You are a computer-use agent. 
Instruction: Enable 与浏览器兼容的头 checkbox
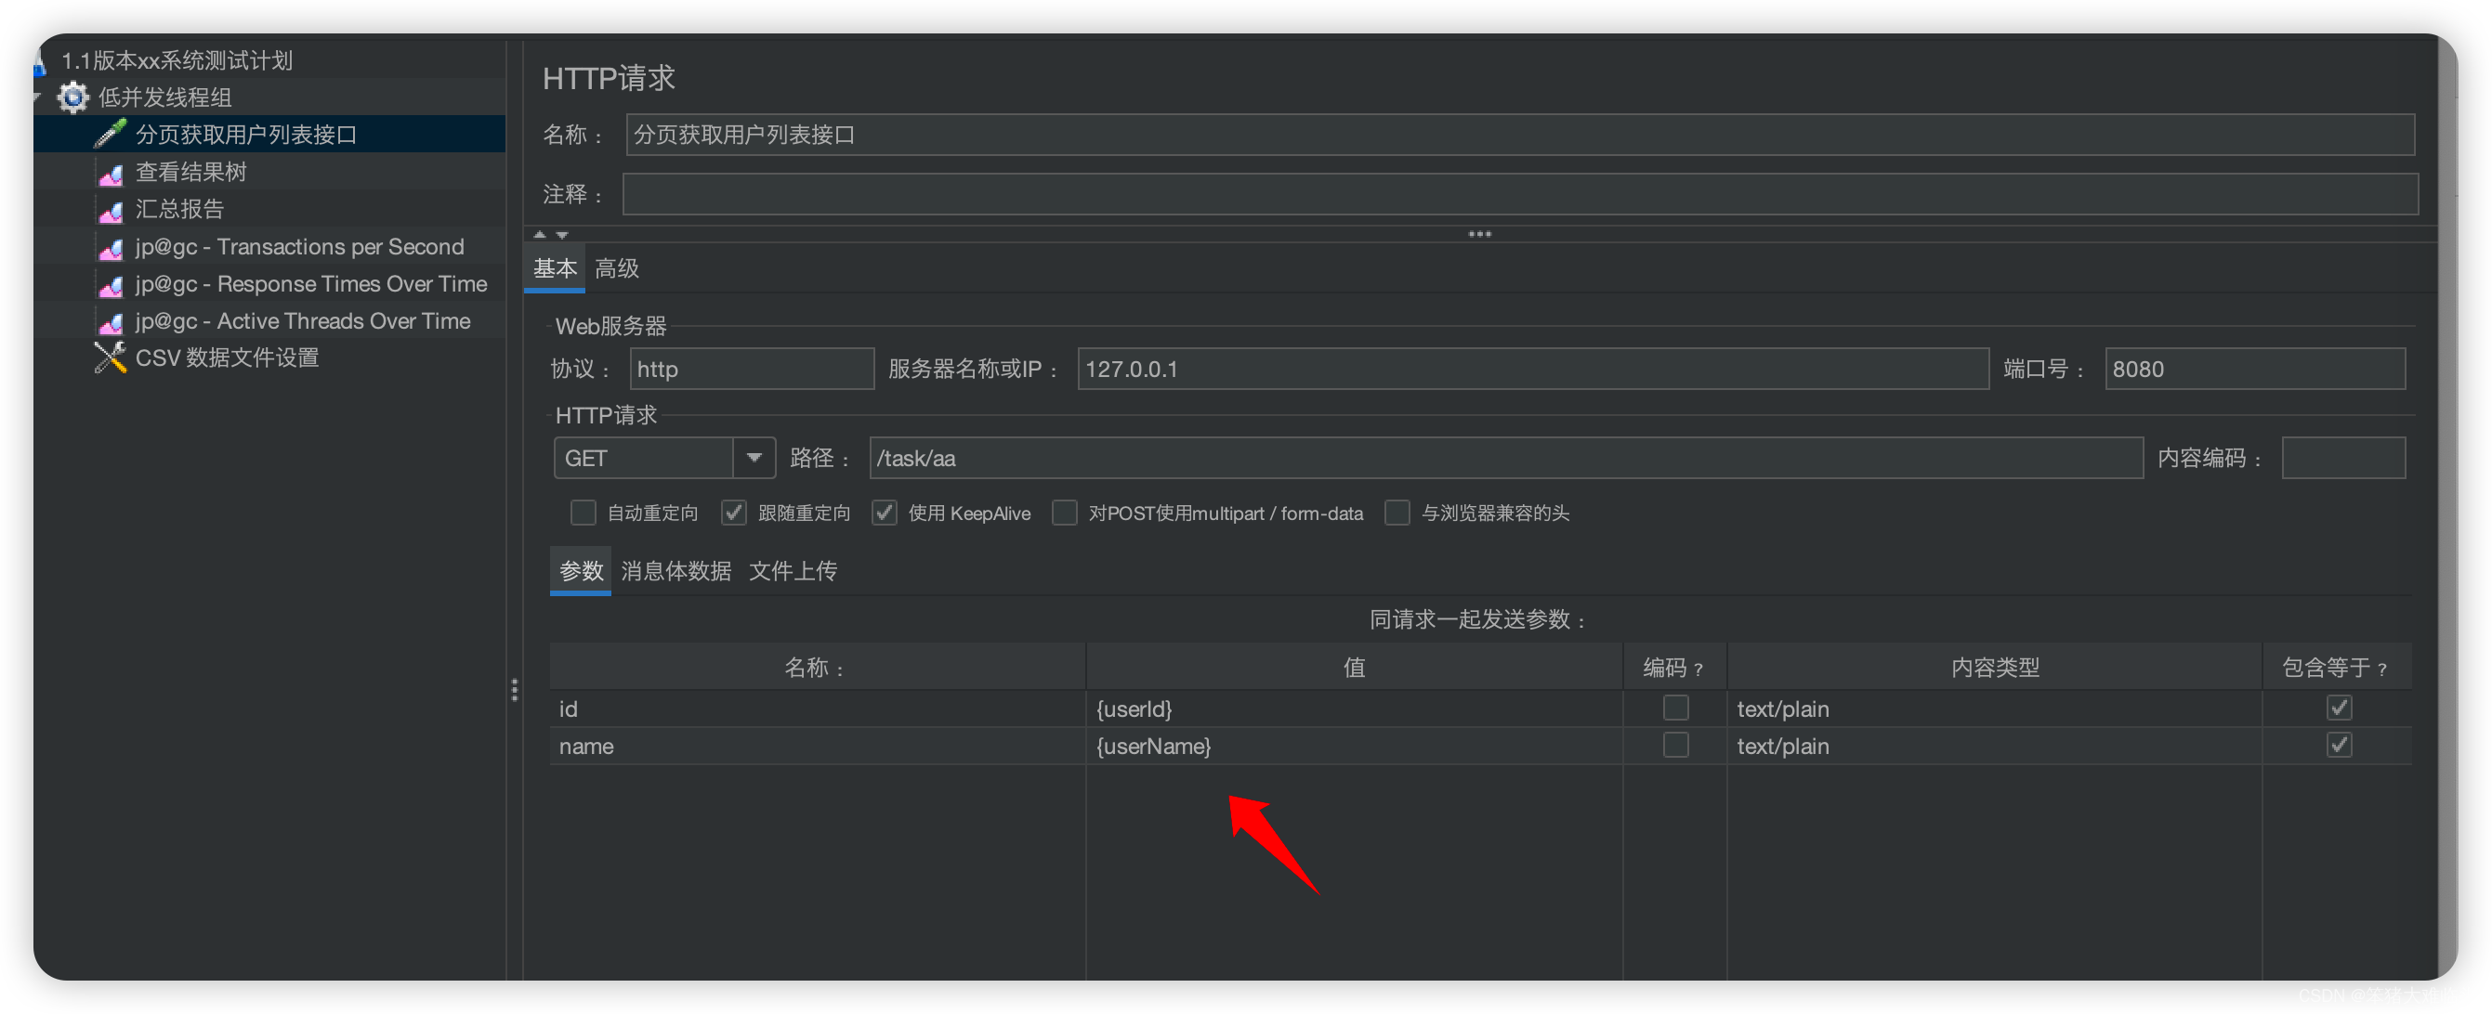1397,513
